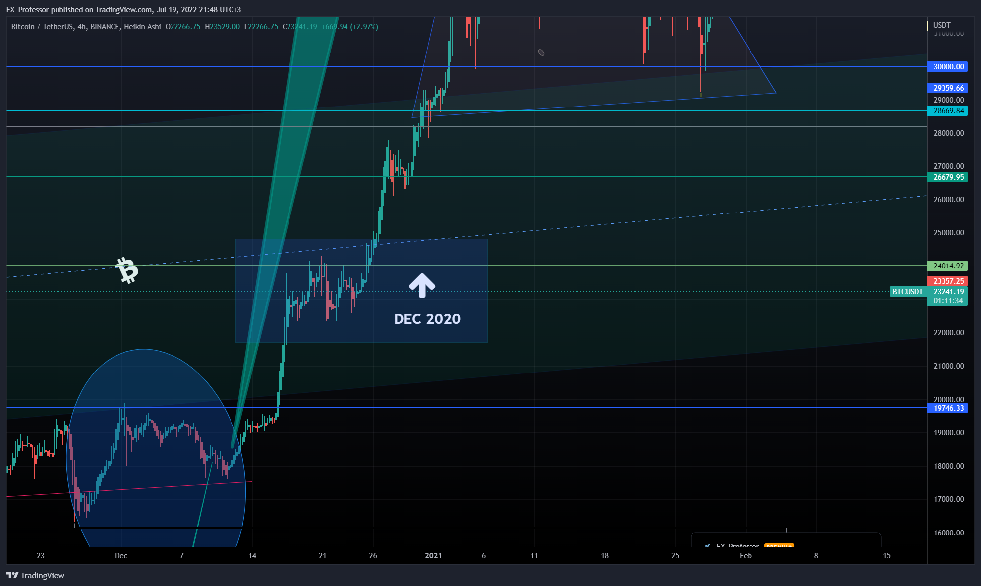This screenshot has width=981, height=586.
Task: Click the 28669.84 cyan price label
Action: pyautogui.click(x=947, y=110)
